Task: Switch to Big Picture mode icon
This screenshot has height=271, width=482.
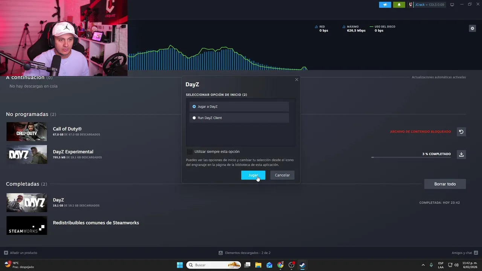Action: point(452,5)
